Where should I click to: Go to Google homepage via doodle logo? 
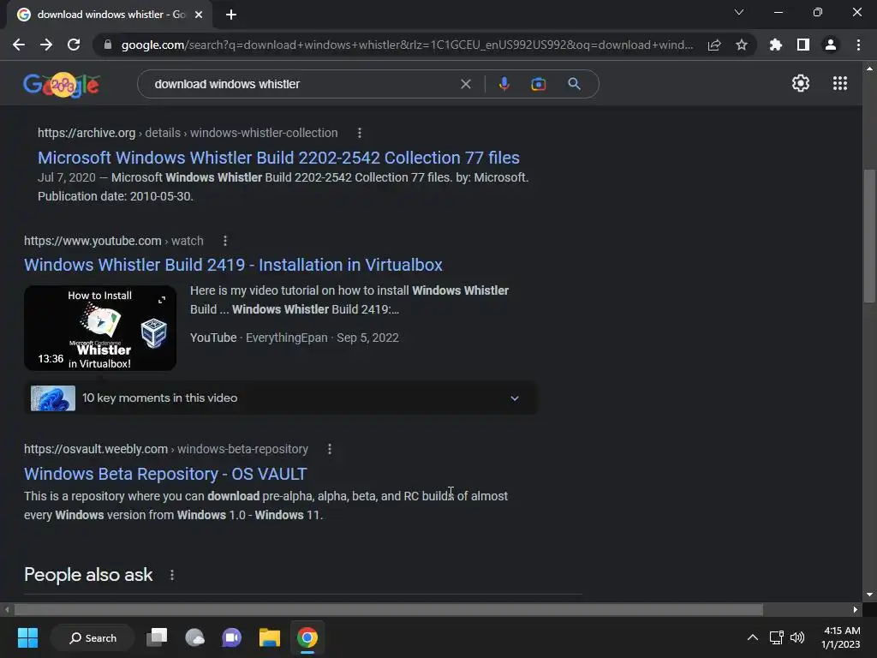pyautogui.click(x=62, y=85)
